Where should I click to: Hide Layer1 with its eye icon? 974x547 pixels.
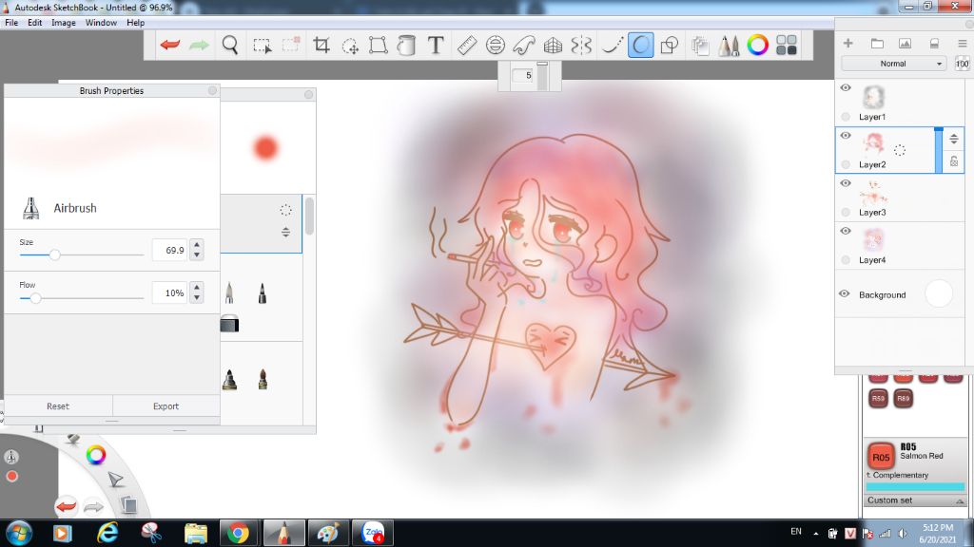point(846,87)
